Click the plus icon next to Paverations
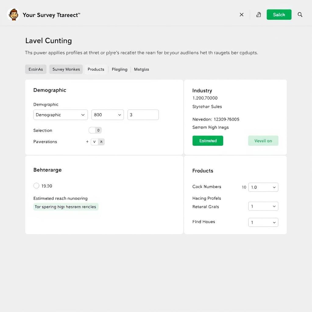The height and width of the screenshot is (312, 312). (x=87, y=141)
